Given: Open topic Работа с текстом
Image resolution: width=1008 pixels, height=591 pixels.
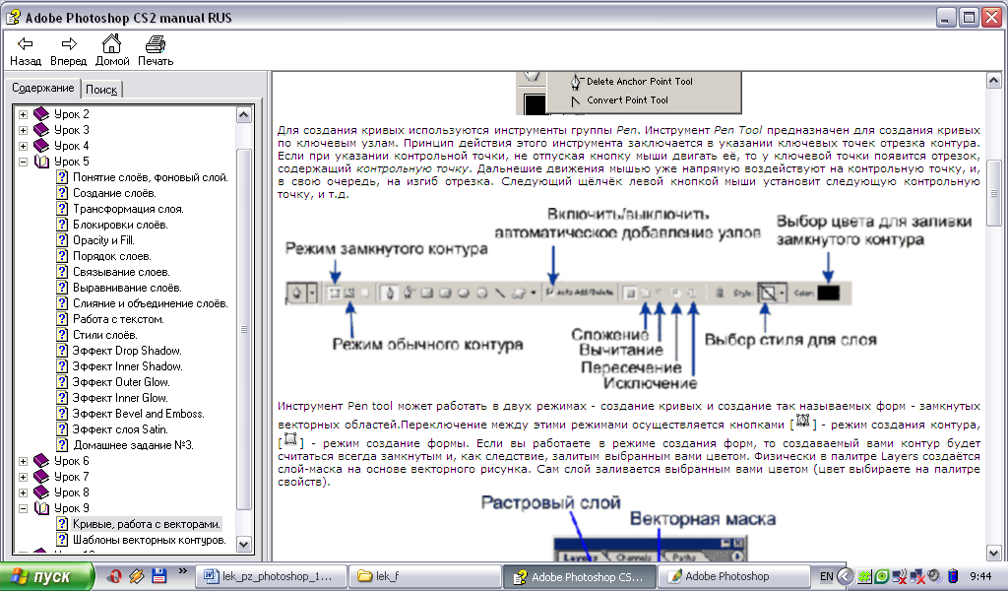Looking at the screenshot, I should click(118, 319).
